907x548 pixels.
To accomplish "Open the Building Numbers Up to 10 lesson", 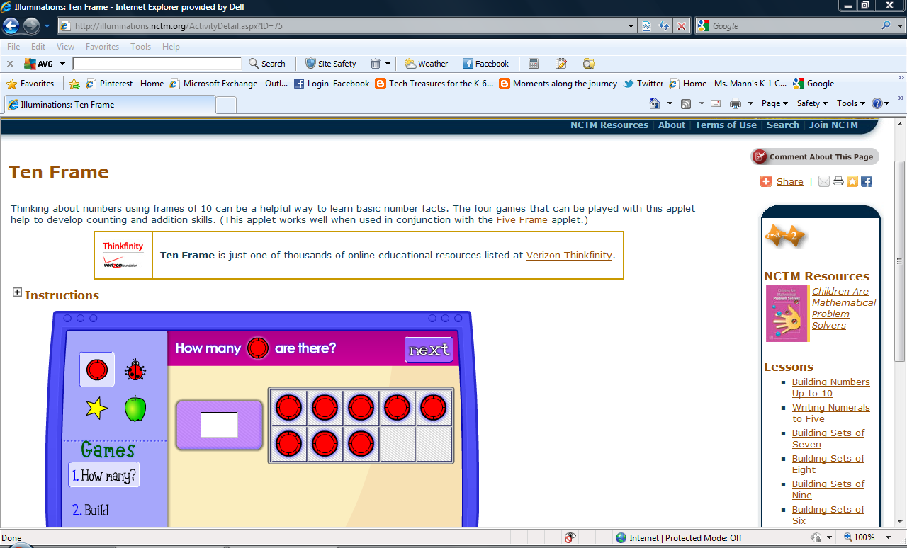I will [830, 387].
